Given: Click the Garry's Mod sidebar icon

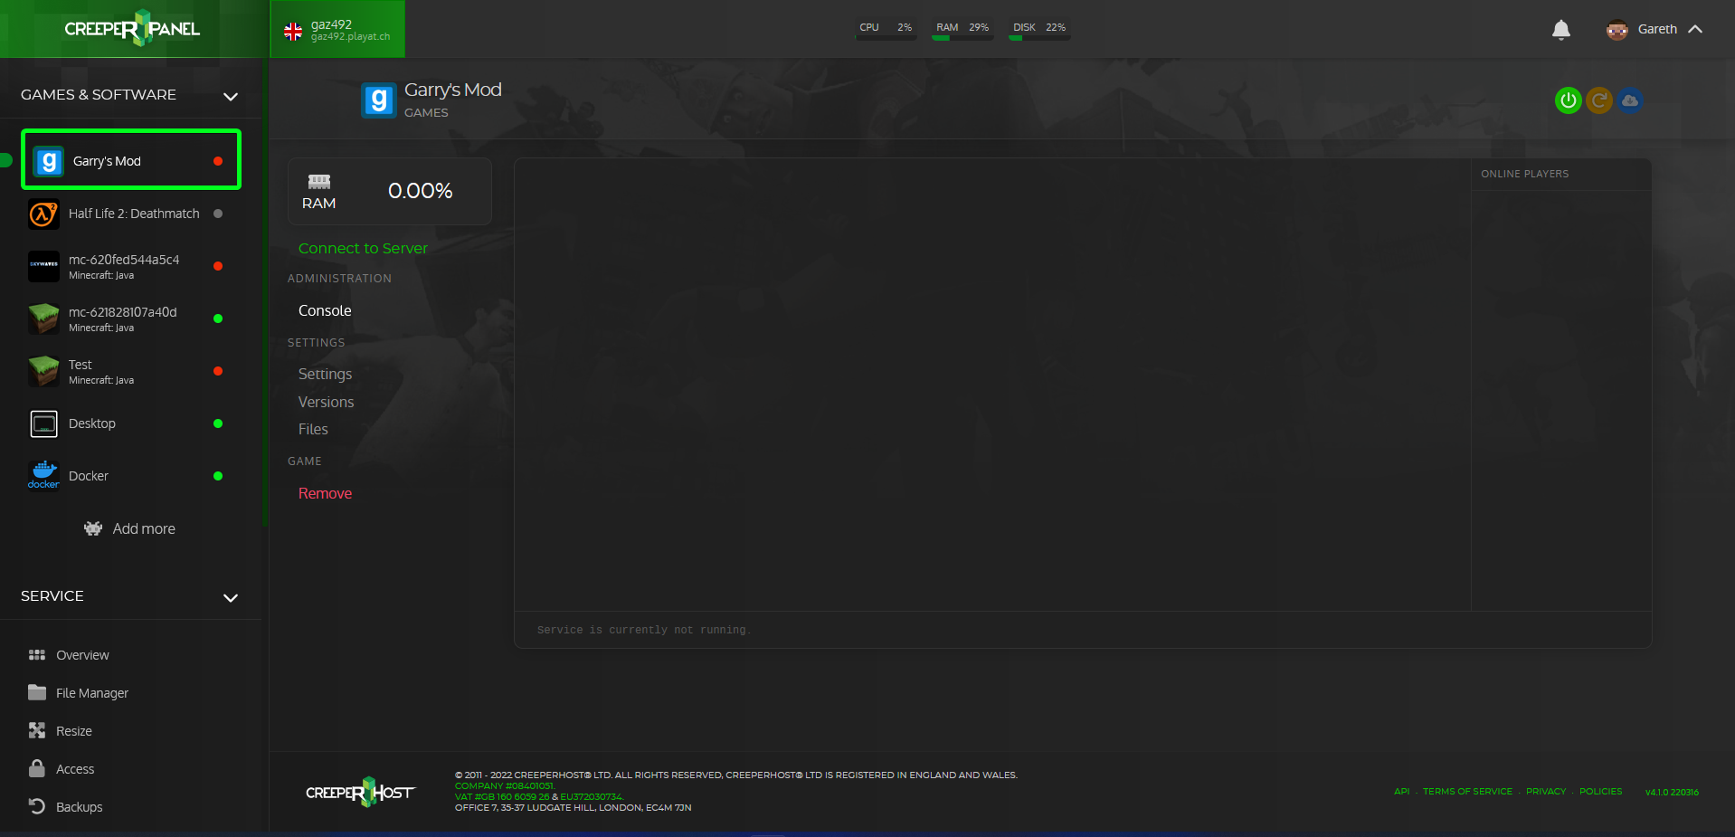Looking at the screenshot, I should point(49,161).
